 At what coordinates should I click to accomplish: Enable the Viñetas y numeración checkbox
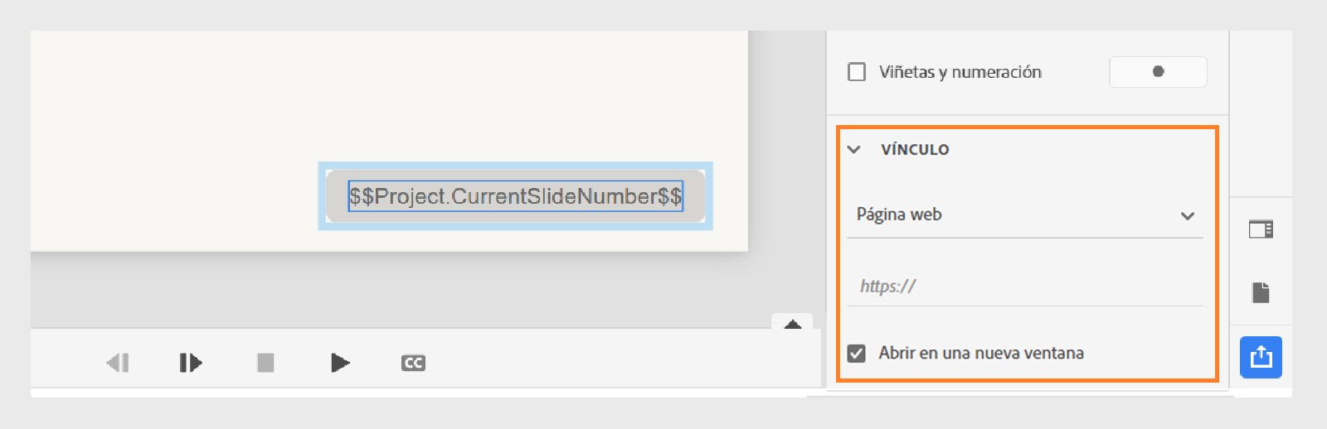click(x=857, y=72)
